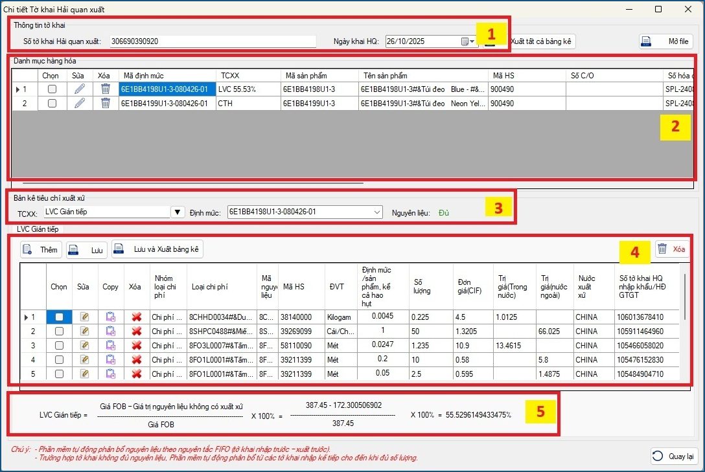Click the trash delete icon in goods row 2

[106, 103]
